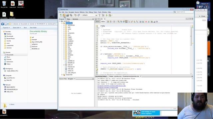Select Local Disk (C:) in Explorer
Image resolution: width=213 pixels, height=119 pixels.
(11, 78)
